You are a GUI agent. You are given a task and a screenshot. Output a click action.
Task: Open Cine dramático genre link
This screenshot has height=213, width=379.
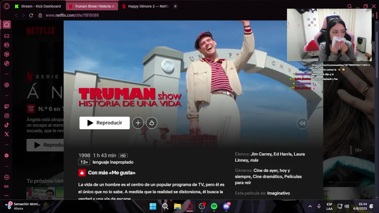click(267, 177)
